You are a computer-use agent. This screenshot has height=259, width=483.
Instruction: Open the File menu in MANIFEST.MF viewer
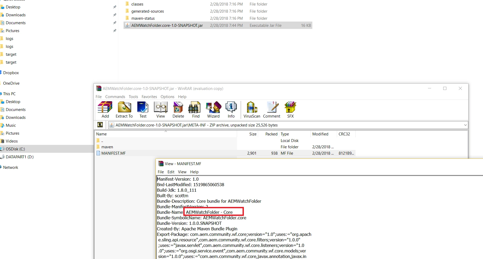coord(161,172)
